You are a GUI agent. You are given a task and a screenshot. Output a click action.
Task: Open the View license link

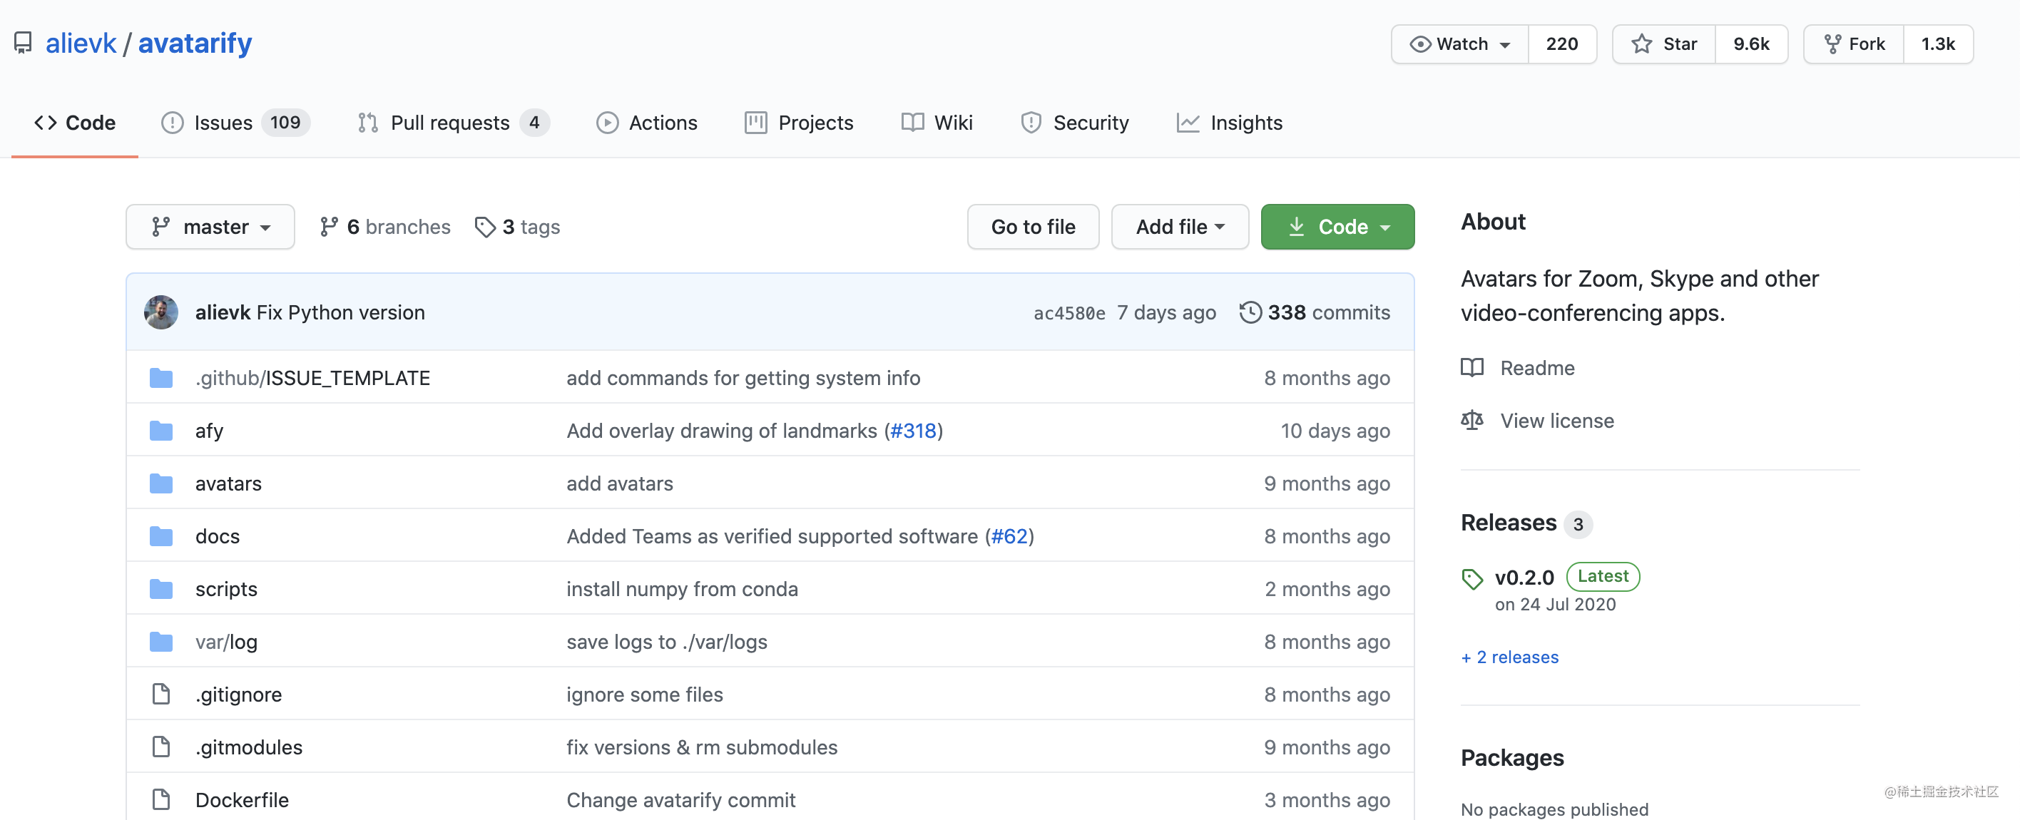pos(1556,421)
